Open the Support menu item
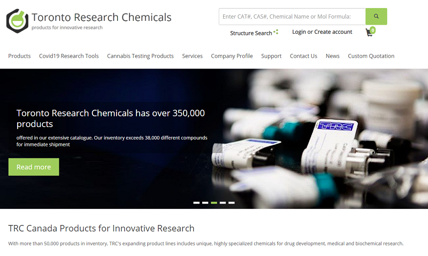The height and width of the screenshot is (256, 428). click(271, 56)
